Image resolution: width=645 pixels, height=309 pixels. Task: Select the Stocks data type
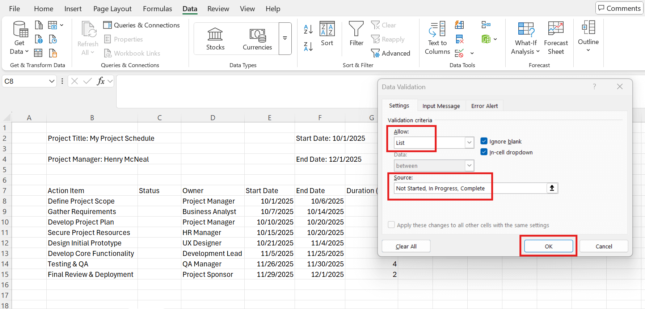pos(215,39)
